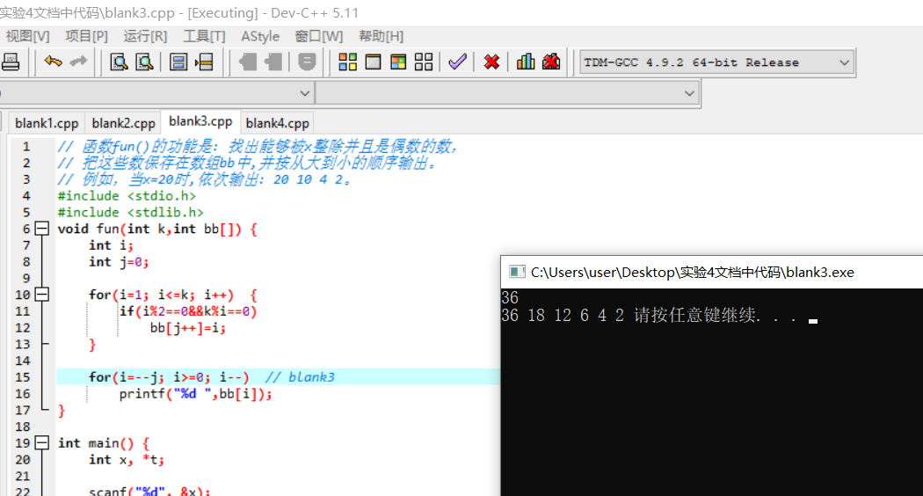923x496 pixels.
Task: Click the console output '36 18 12 6 4 2'
Action: click(563, 316)
